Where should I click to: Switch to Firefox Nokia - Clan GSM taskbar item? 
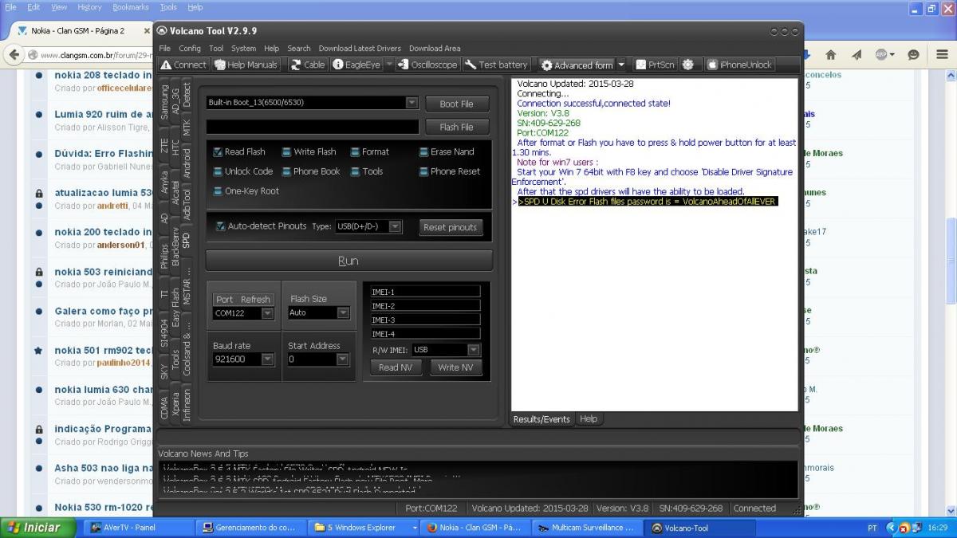(475, 528)
